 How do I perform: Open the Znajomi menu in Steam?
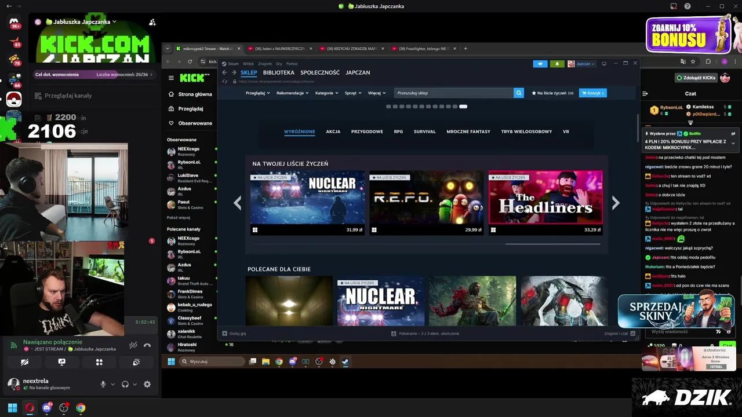pos(265,64)
